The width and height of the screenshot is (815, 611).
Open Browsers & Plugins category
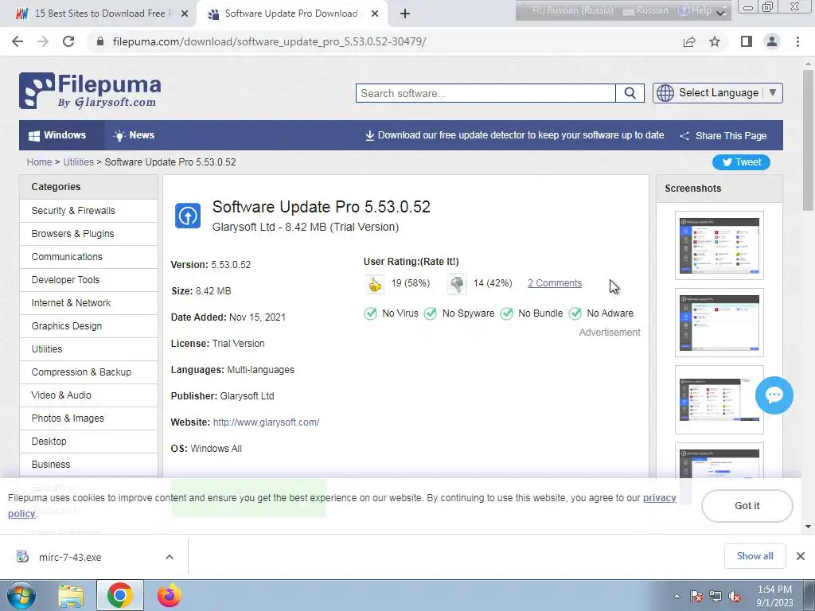[89, 234]
